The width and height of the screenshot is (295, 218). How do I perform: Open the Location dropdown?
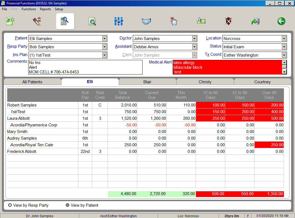284,39
